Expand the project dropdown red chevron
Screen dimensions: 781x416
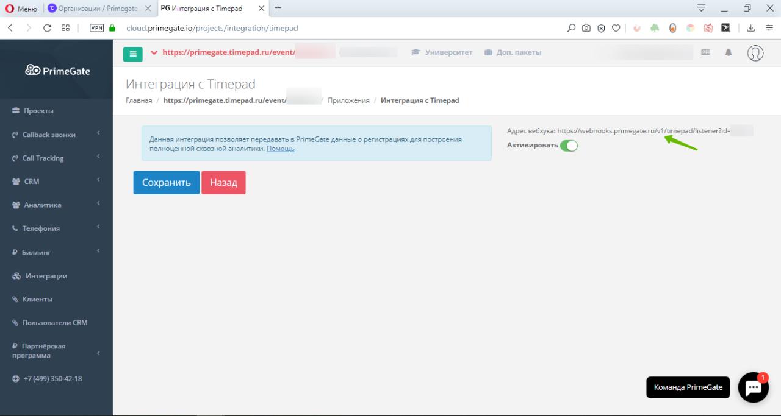click(x=154, y=52)
